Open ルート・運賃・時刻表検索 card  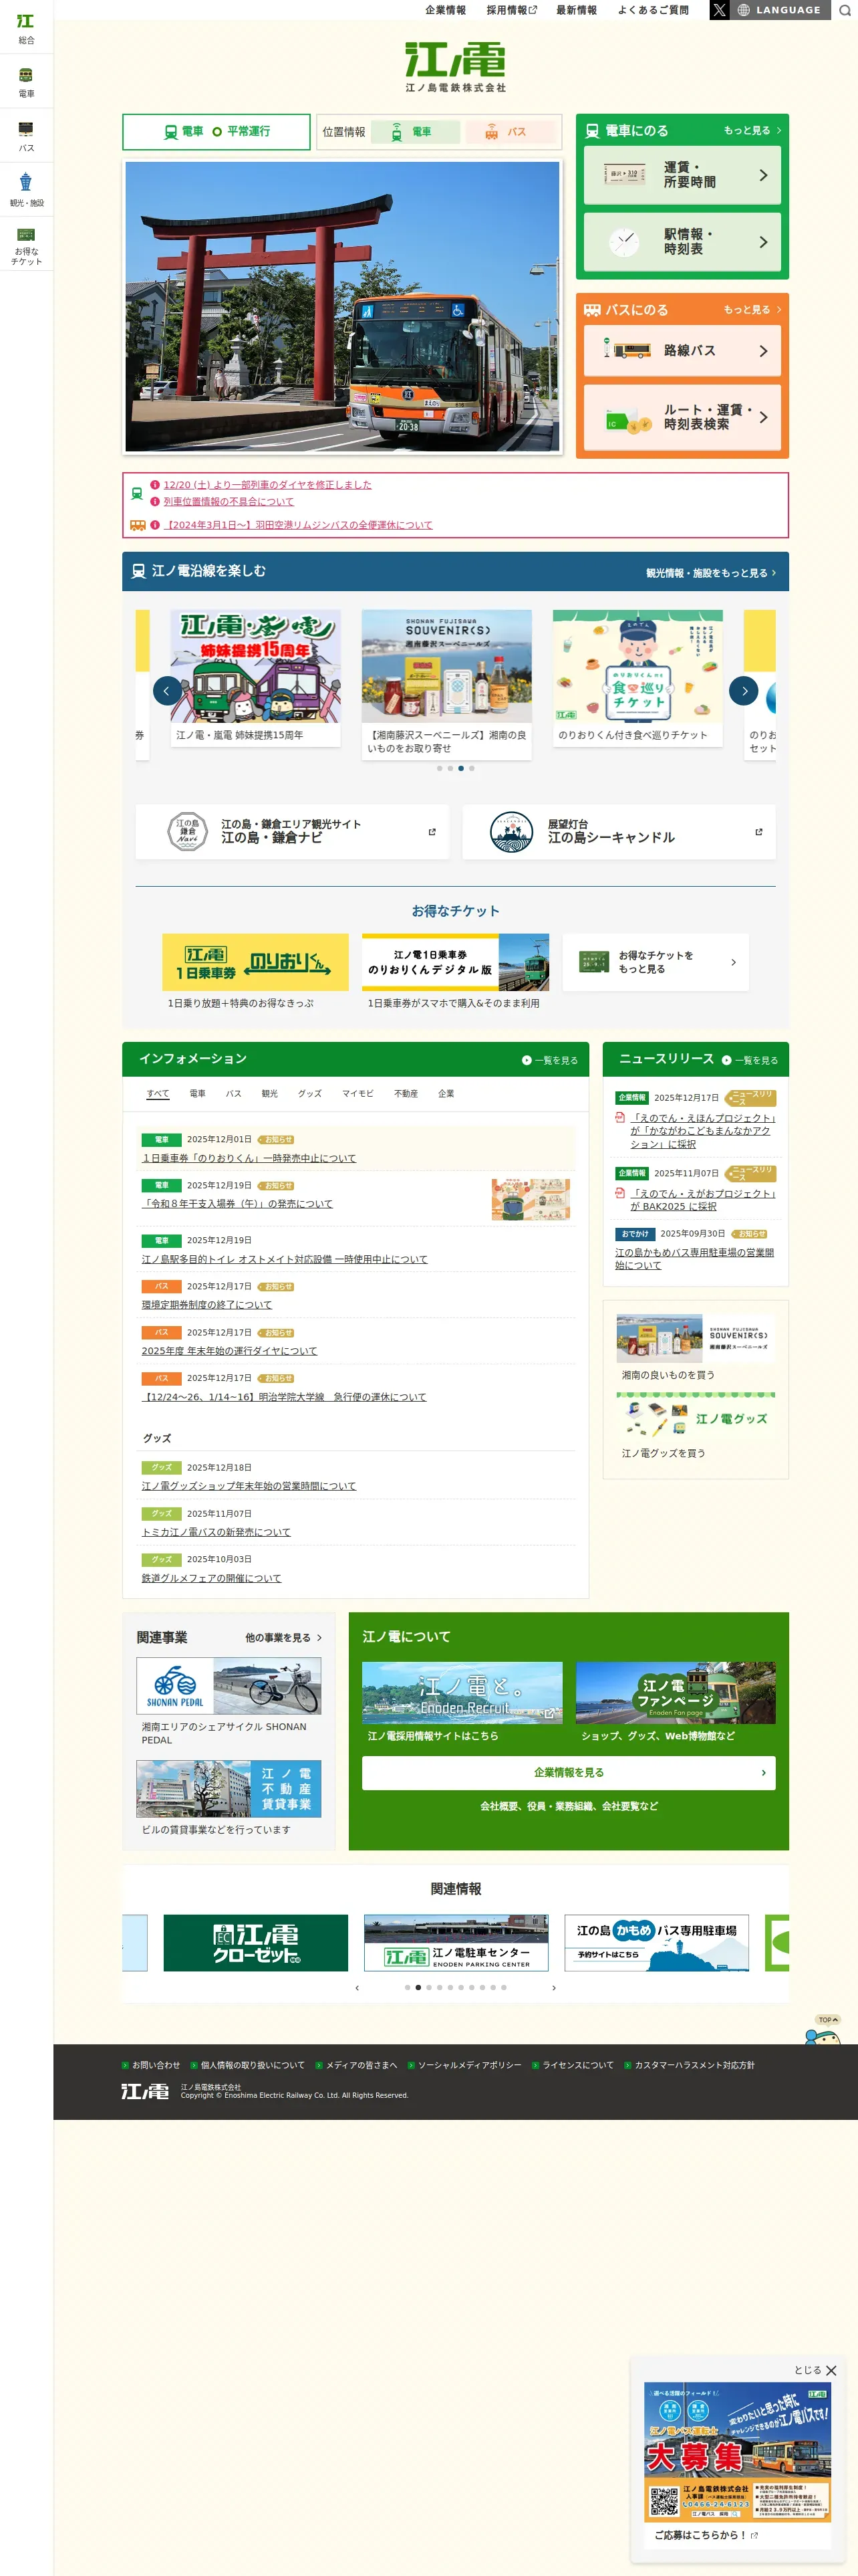tap(682, 417)
